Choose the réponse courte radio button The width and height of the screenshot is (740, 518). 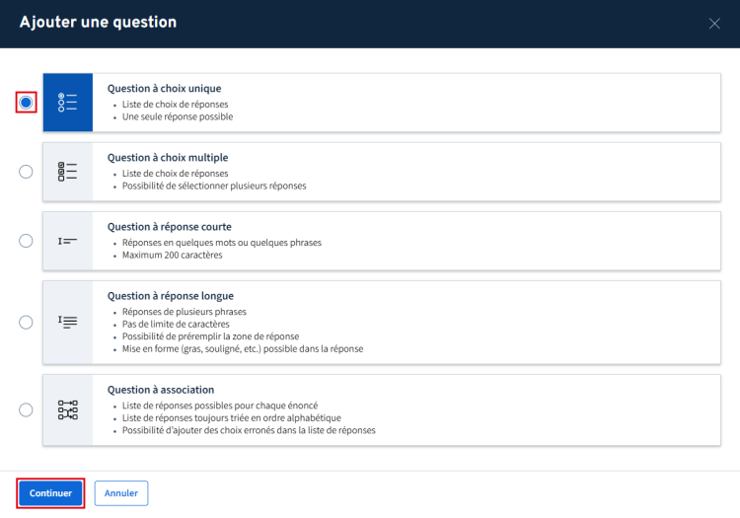[x=27, y=241]
